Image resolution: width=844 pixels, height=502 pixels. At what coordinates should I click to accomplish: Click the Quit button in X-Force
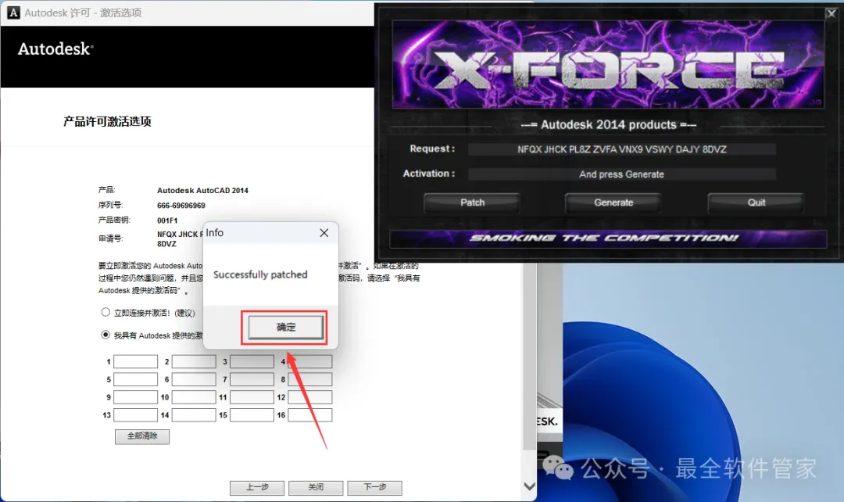tap(756, 203)
